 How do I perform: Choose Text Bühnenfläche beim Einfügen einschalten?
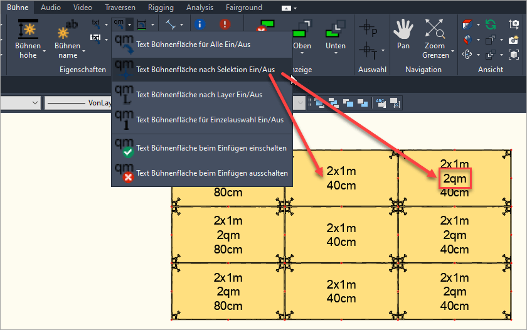point(202,148)
